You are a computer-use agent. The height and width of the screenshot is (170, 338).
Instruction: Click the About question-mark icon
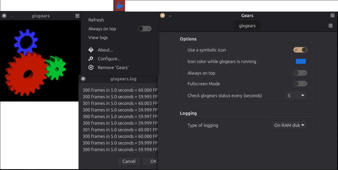91,50
